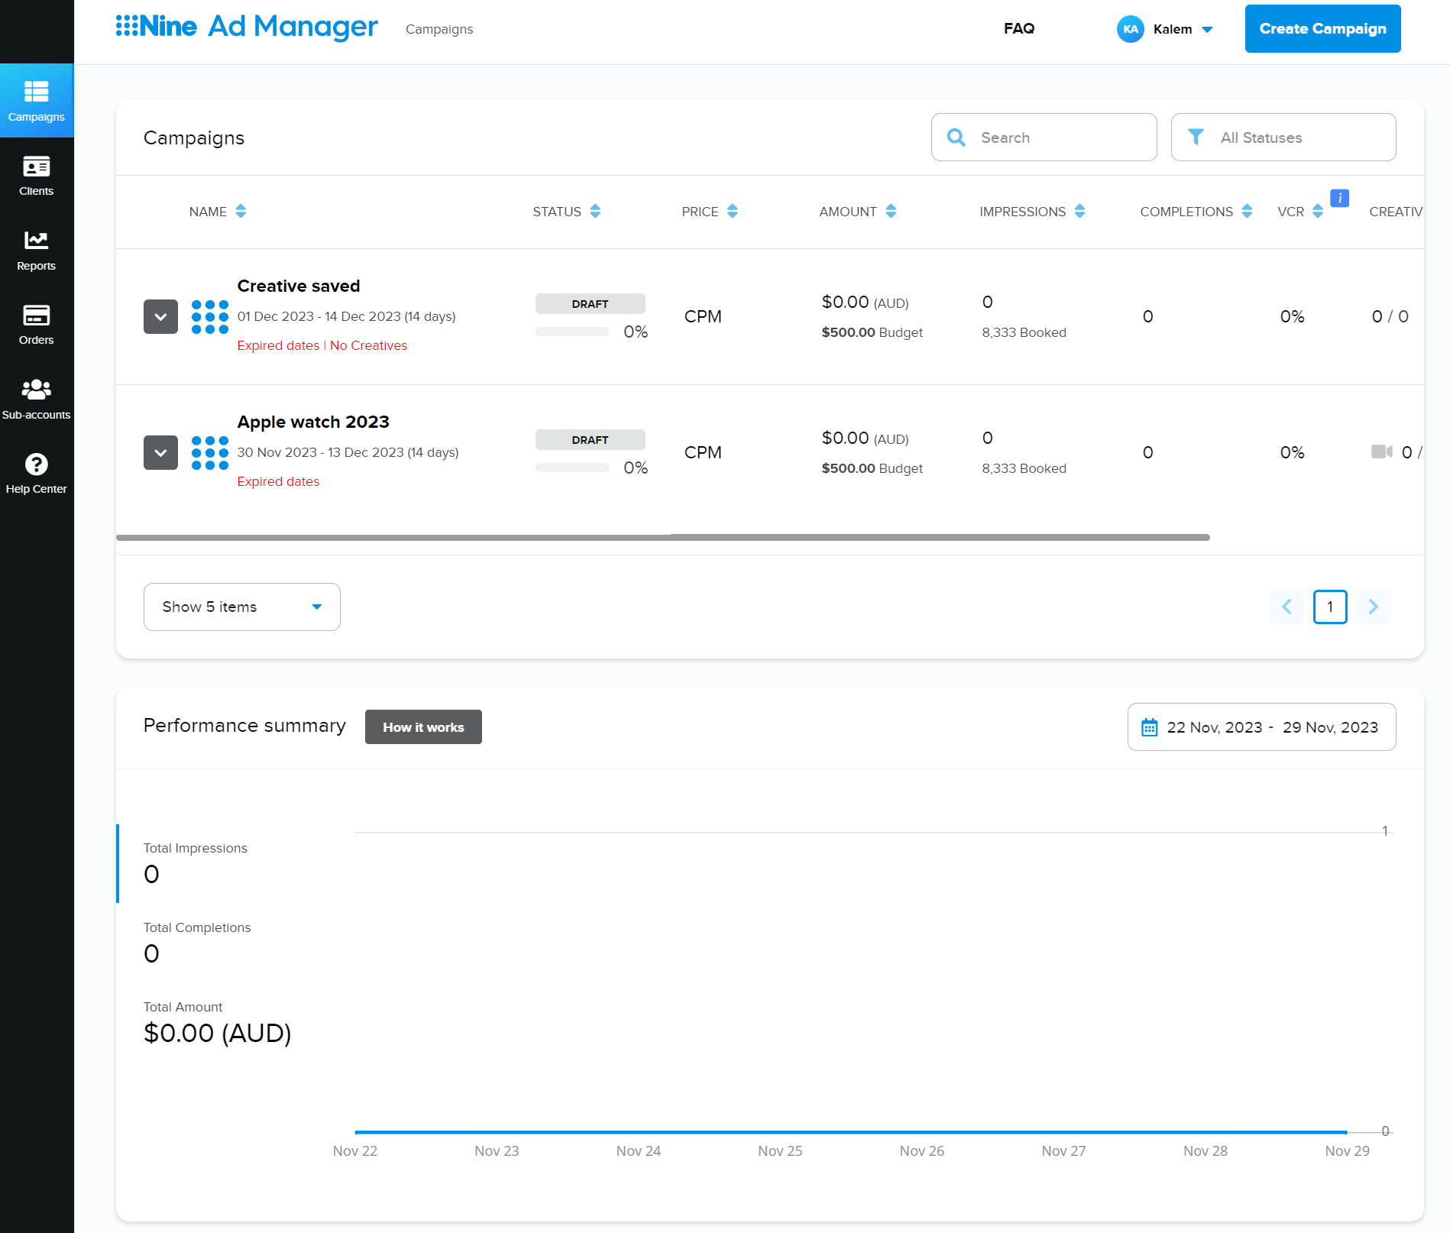The image size is (1450, 1233).
Task: Go to Reports in the sidebar
Action: click(37, 251)
